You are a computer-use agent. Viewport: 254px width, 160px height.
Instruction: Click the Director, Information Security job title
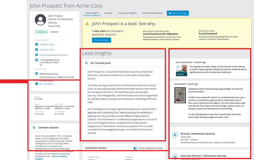point(198,134)
